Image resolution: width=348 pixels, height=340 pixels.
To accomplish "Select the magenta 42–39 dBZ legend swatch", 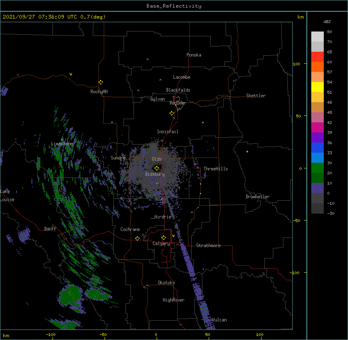I will [x=317, y=127].
